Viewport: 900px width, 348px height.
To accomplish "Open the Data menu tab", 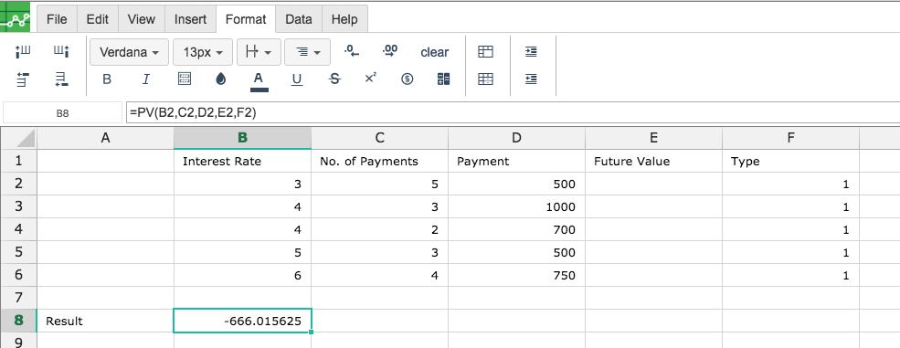I will pyautogui.click(x=299, y=19).
